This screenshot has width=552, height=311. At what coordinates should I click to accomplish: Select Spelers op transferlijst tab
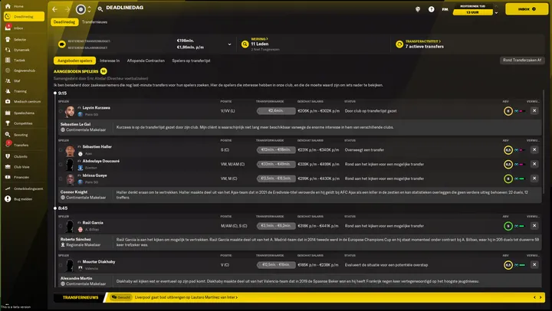pyautogui.click(x=191, y=61)
